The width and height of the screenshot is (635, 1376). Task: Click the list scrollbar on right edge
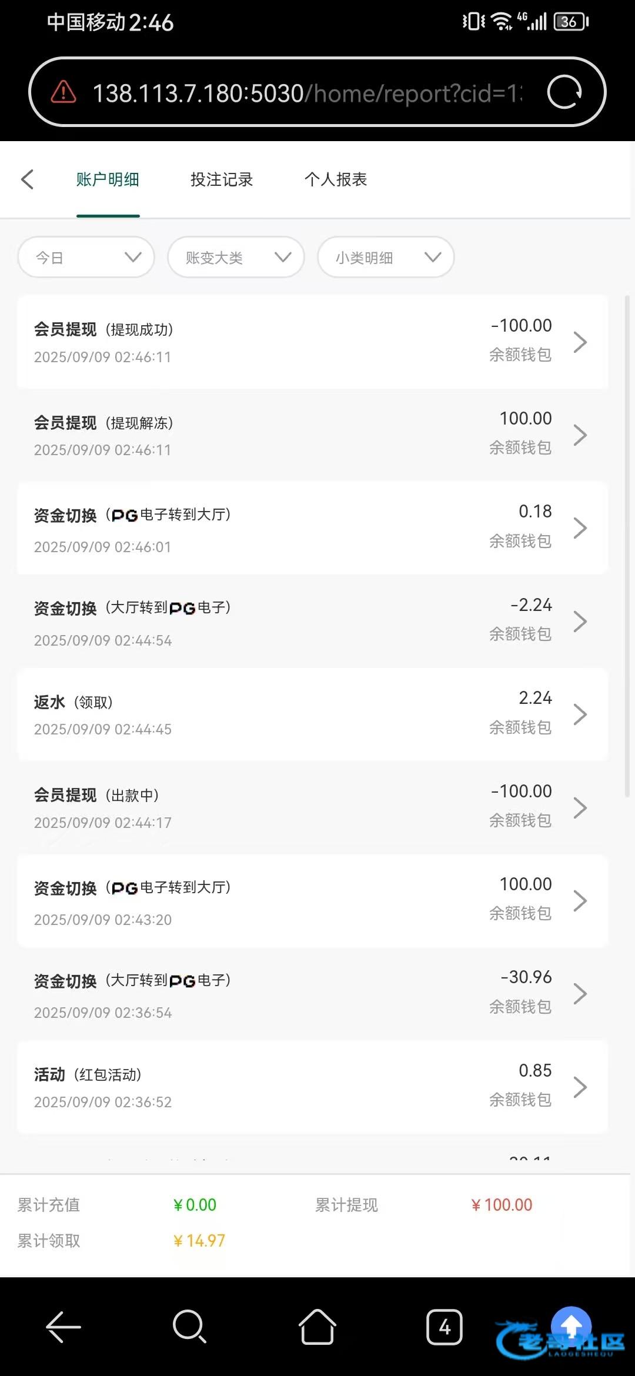627,547
